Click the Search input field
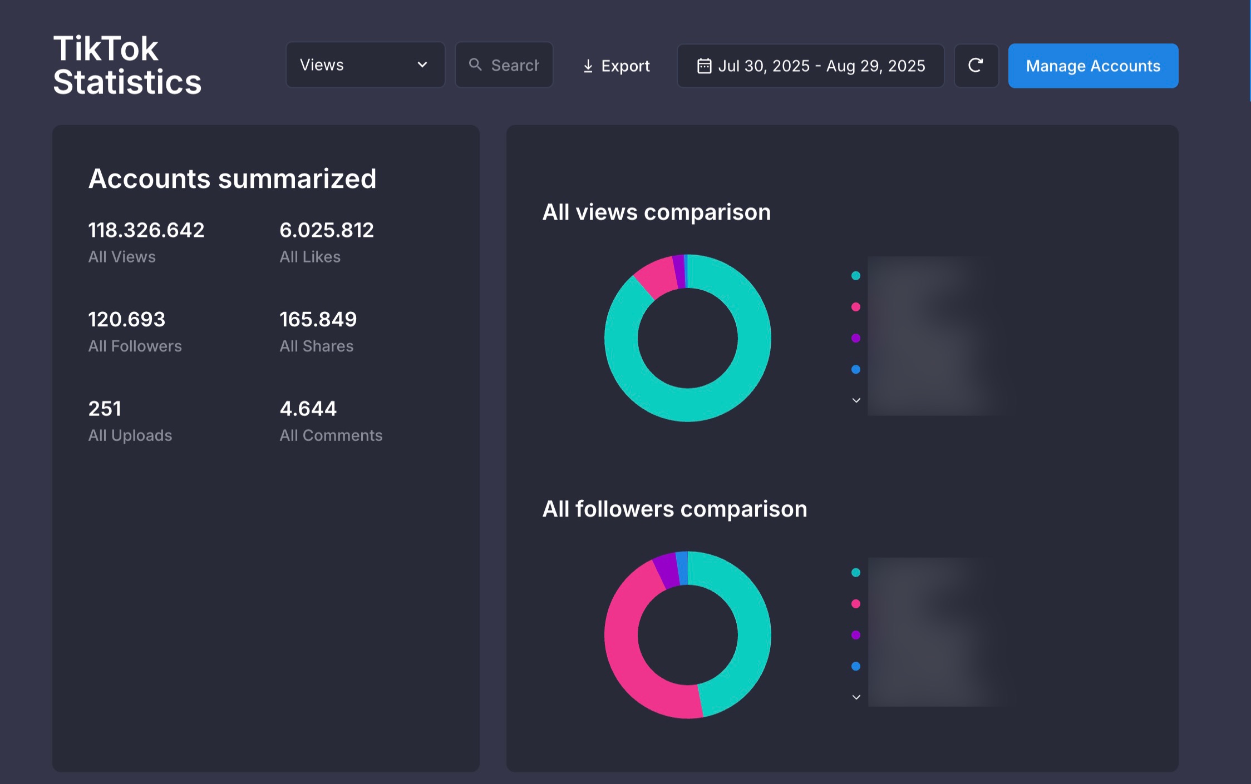The height and width of the screenshot is (784, 1251). tap(504, 65)
